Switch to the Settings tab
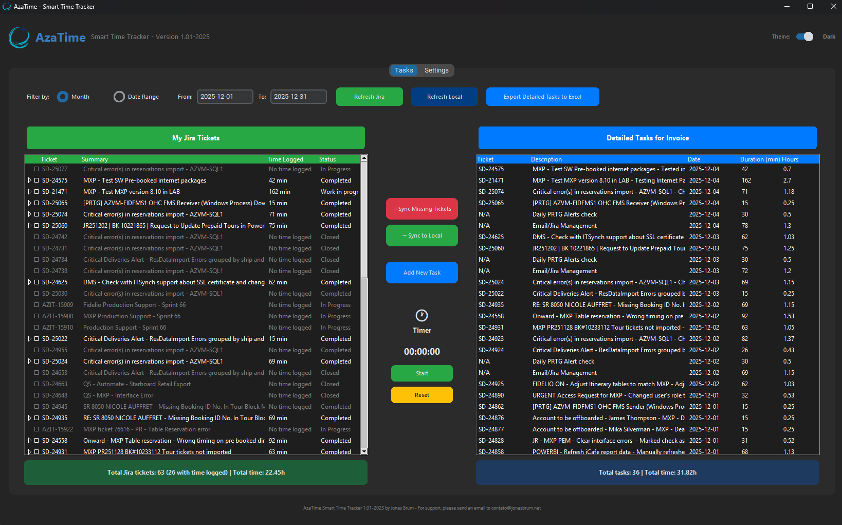Screen dimensions: 842x525 click(436, 70)
